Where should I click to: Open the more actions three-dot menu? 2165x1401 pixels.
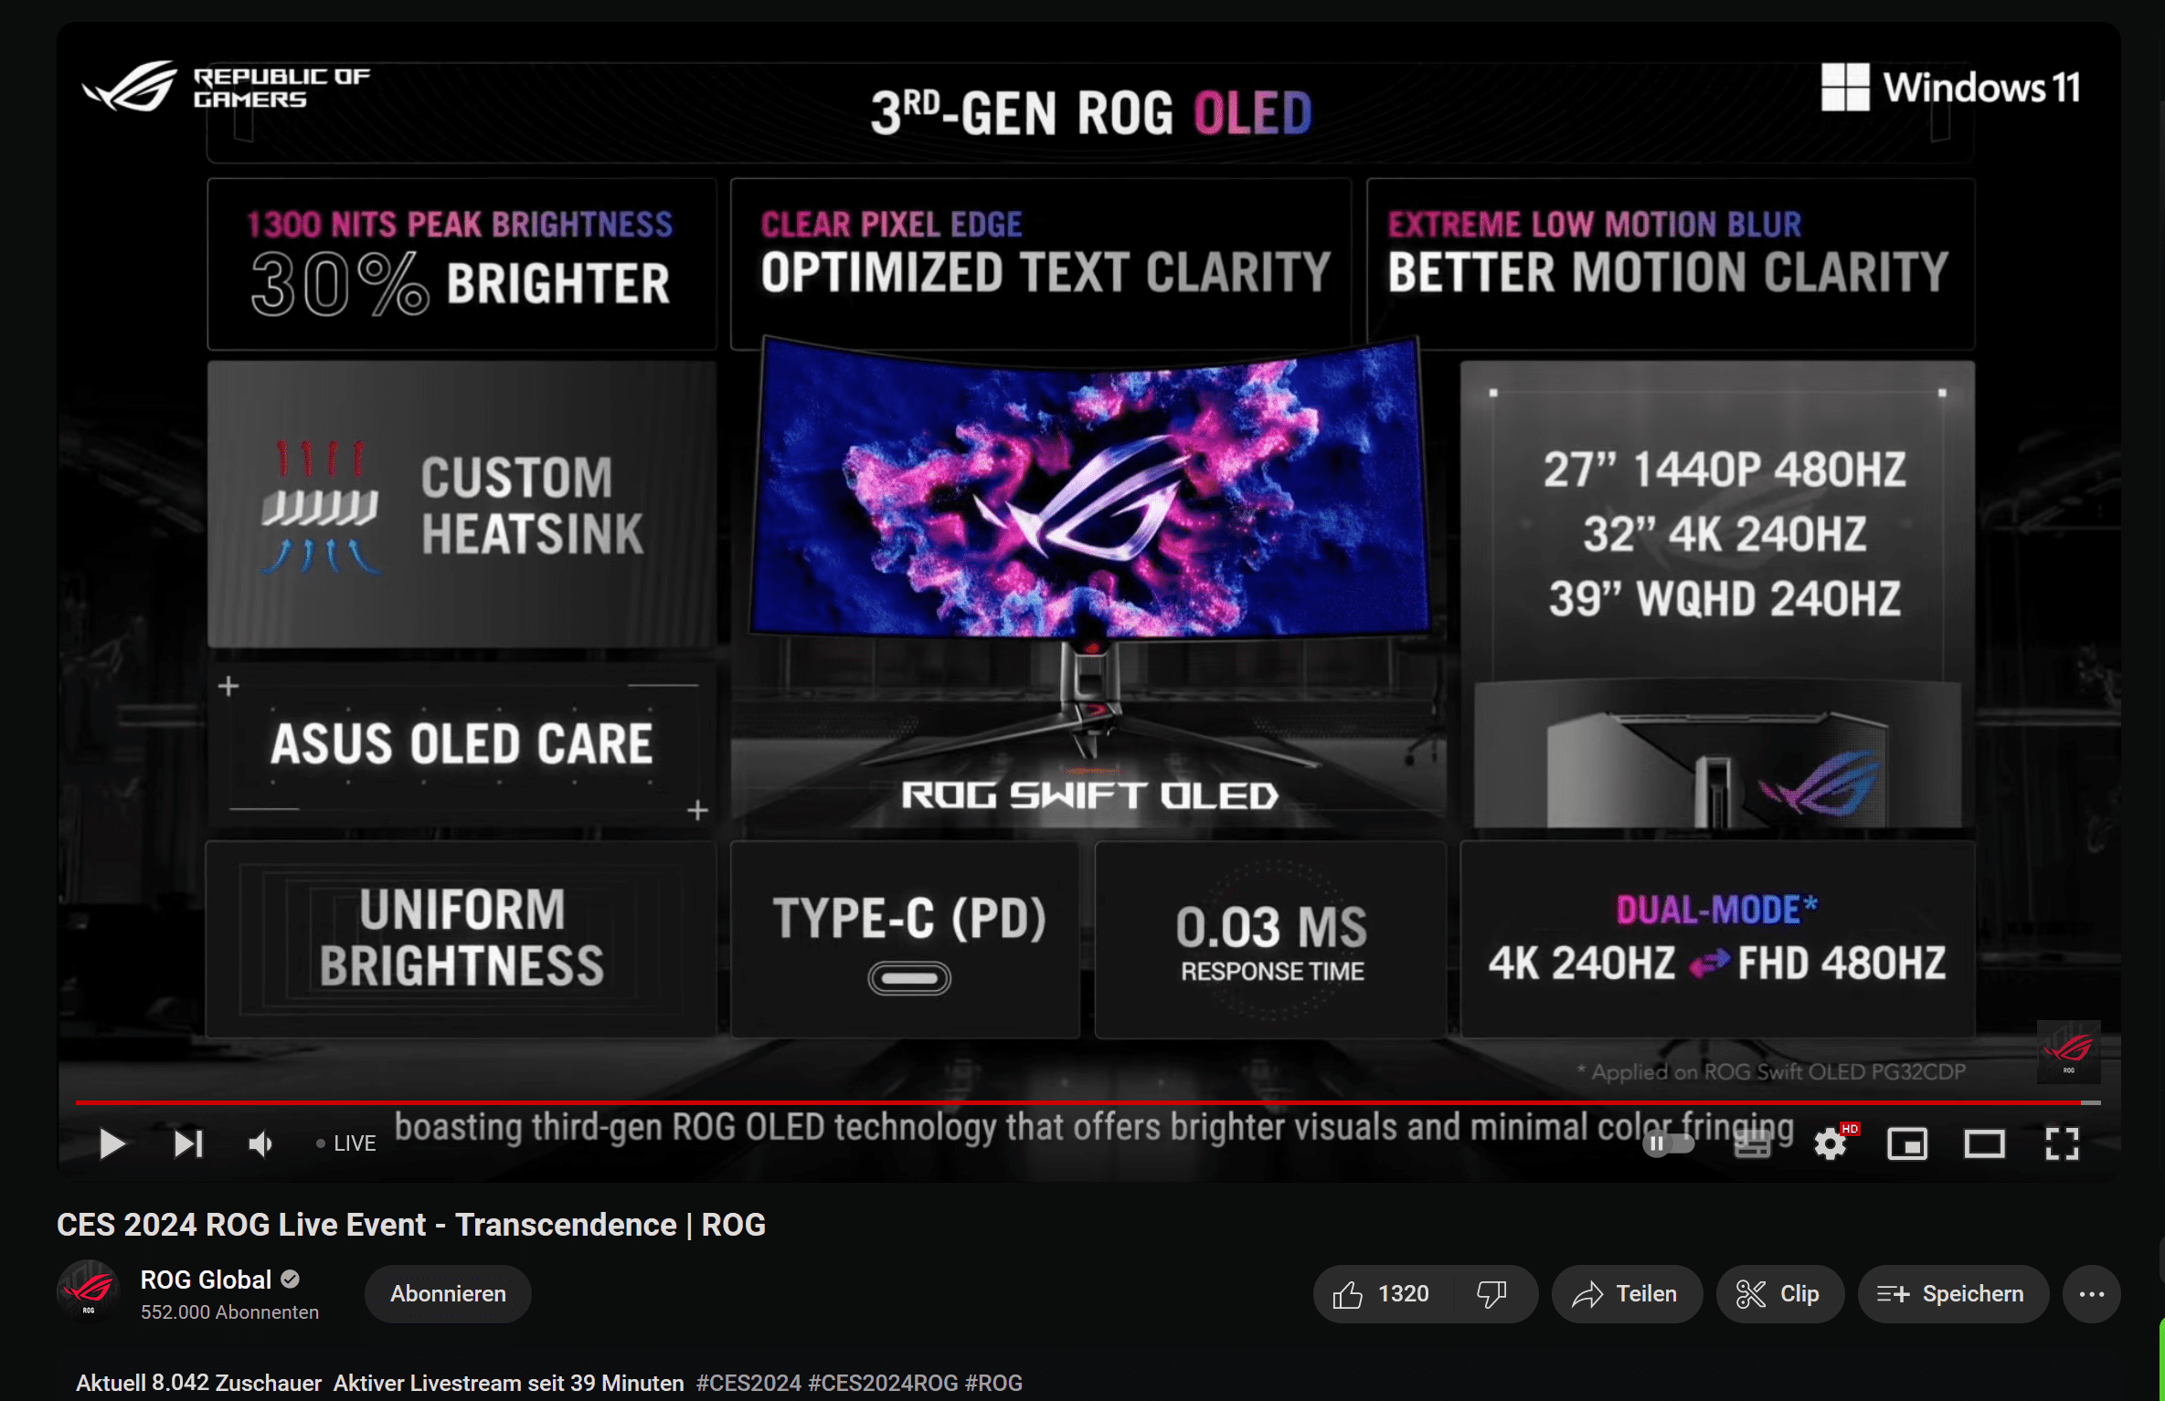pos(2092,1293)
